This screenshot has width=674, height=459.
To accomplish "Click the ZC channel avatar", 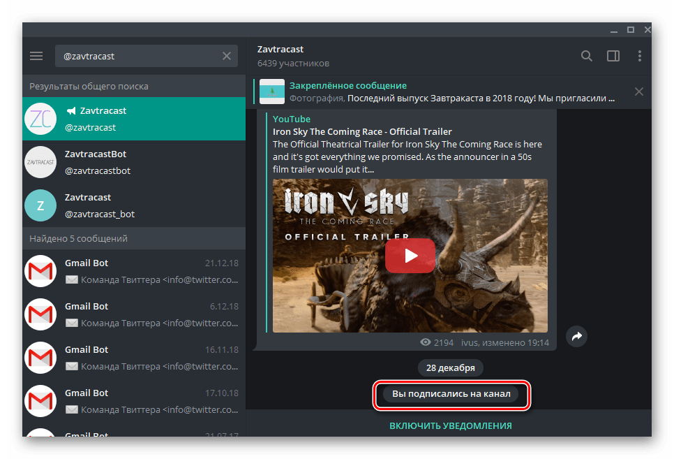I will click(x=40, y=119).
